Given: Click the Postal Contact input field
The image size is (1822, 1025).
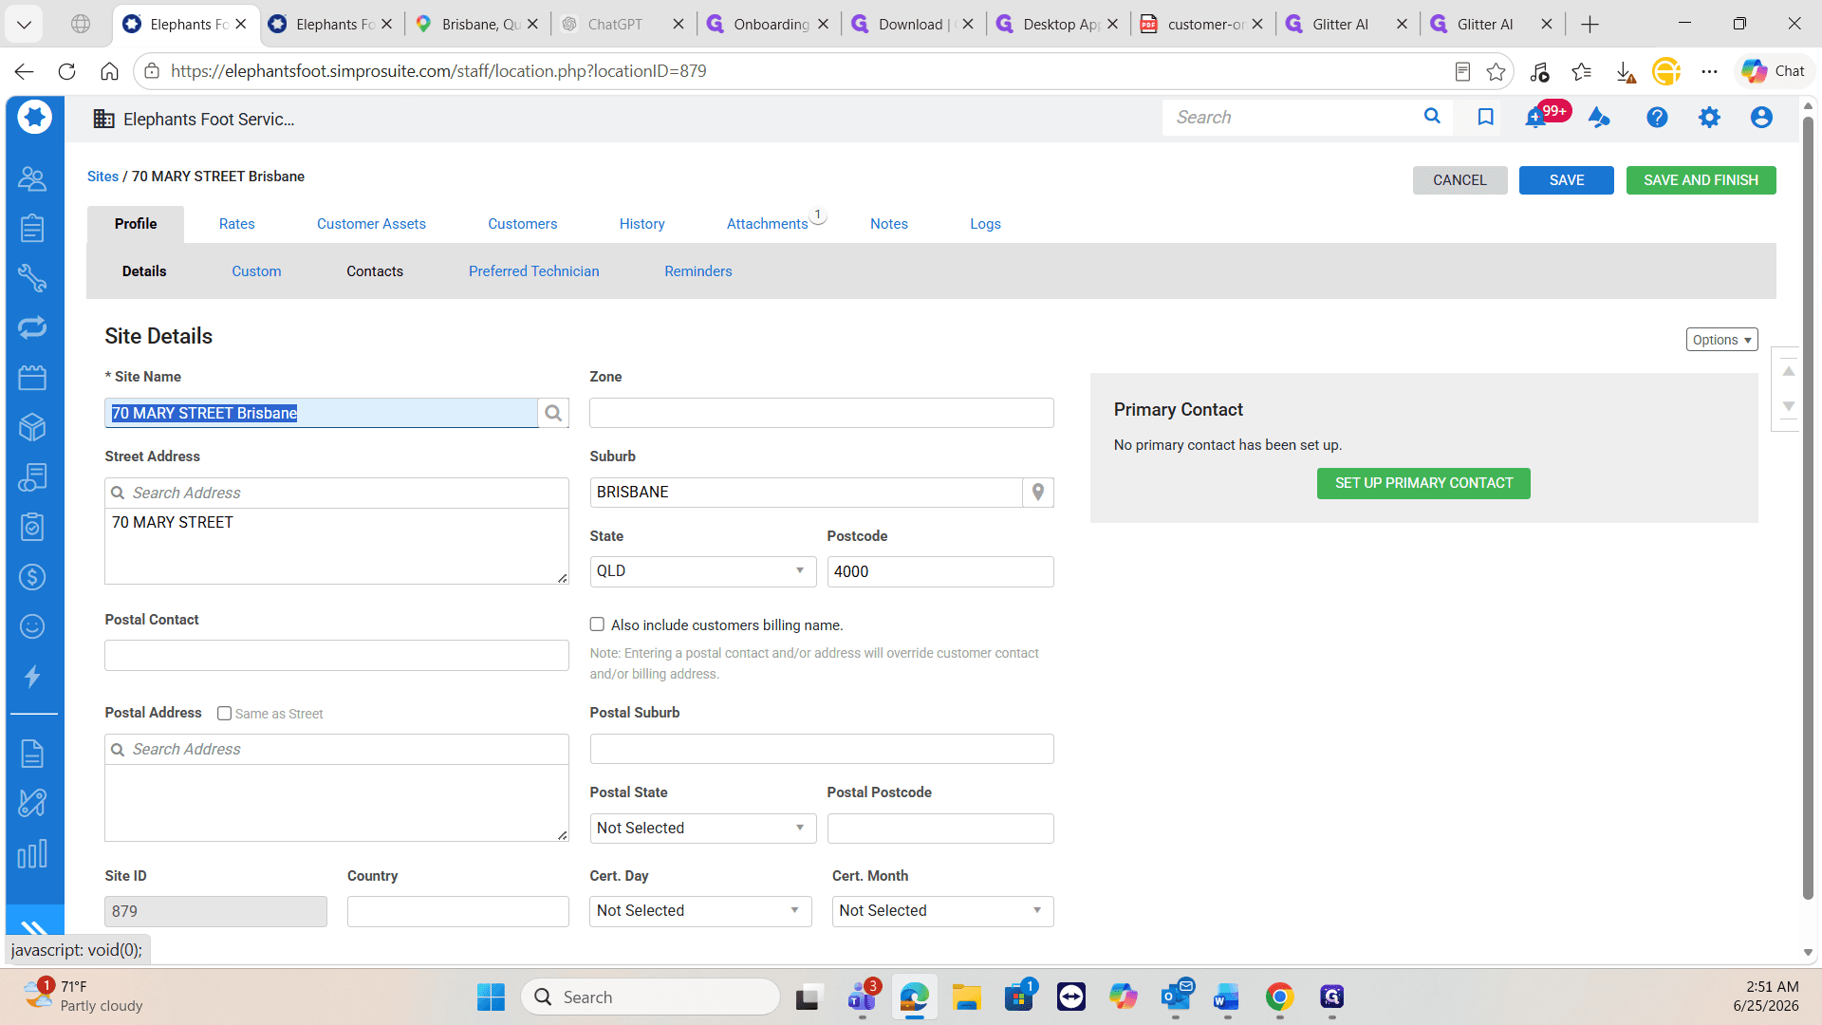Looking at the screenshot, I should pos(337,655).
